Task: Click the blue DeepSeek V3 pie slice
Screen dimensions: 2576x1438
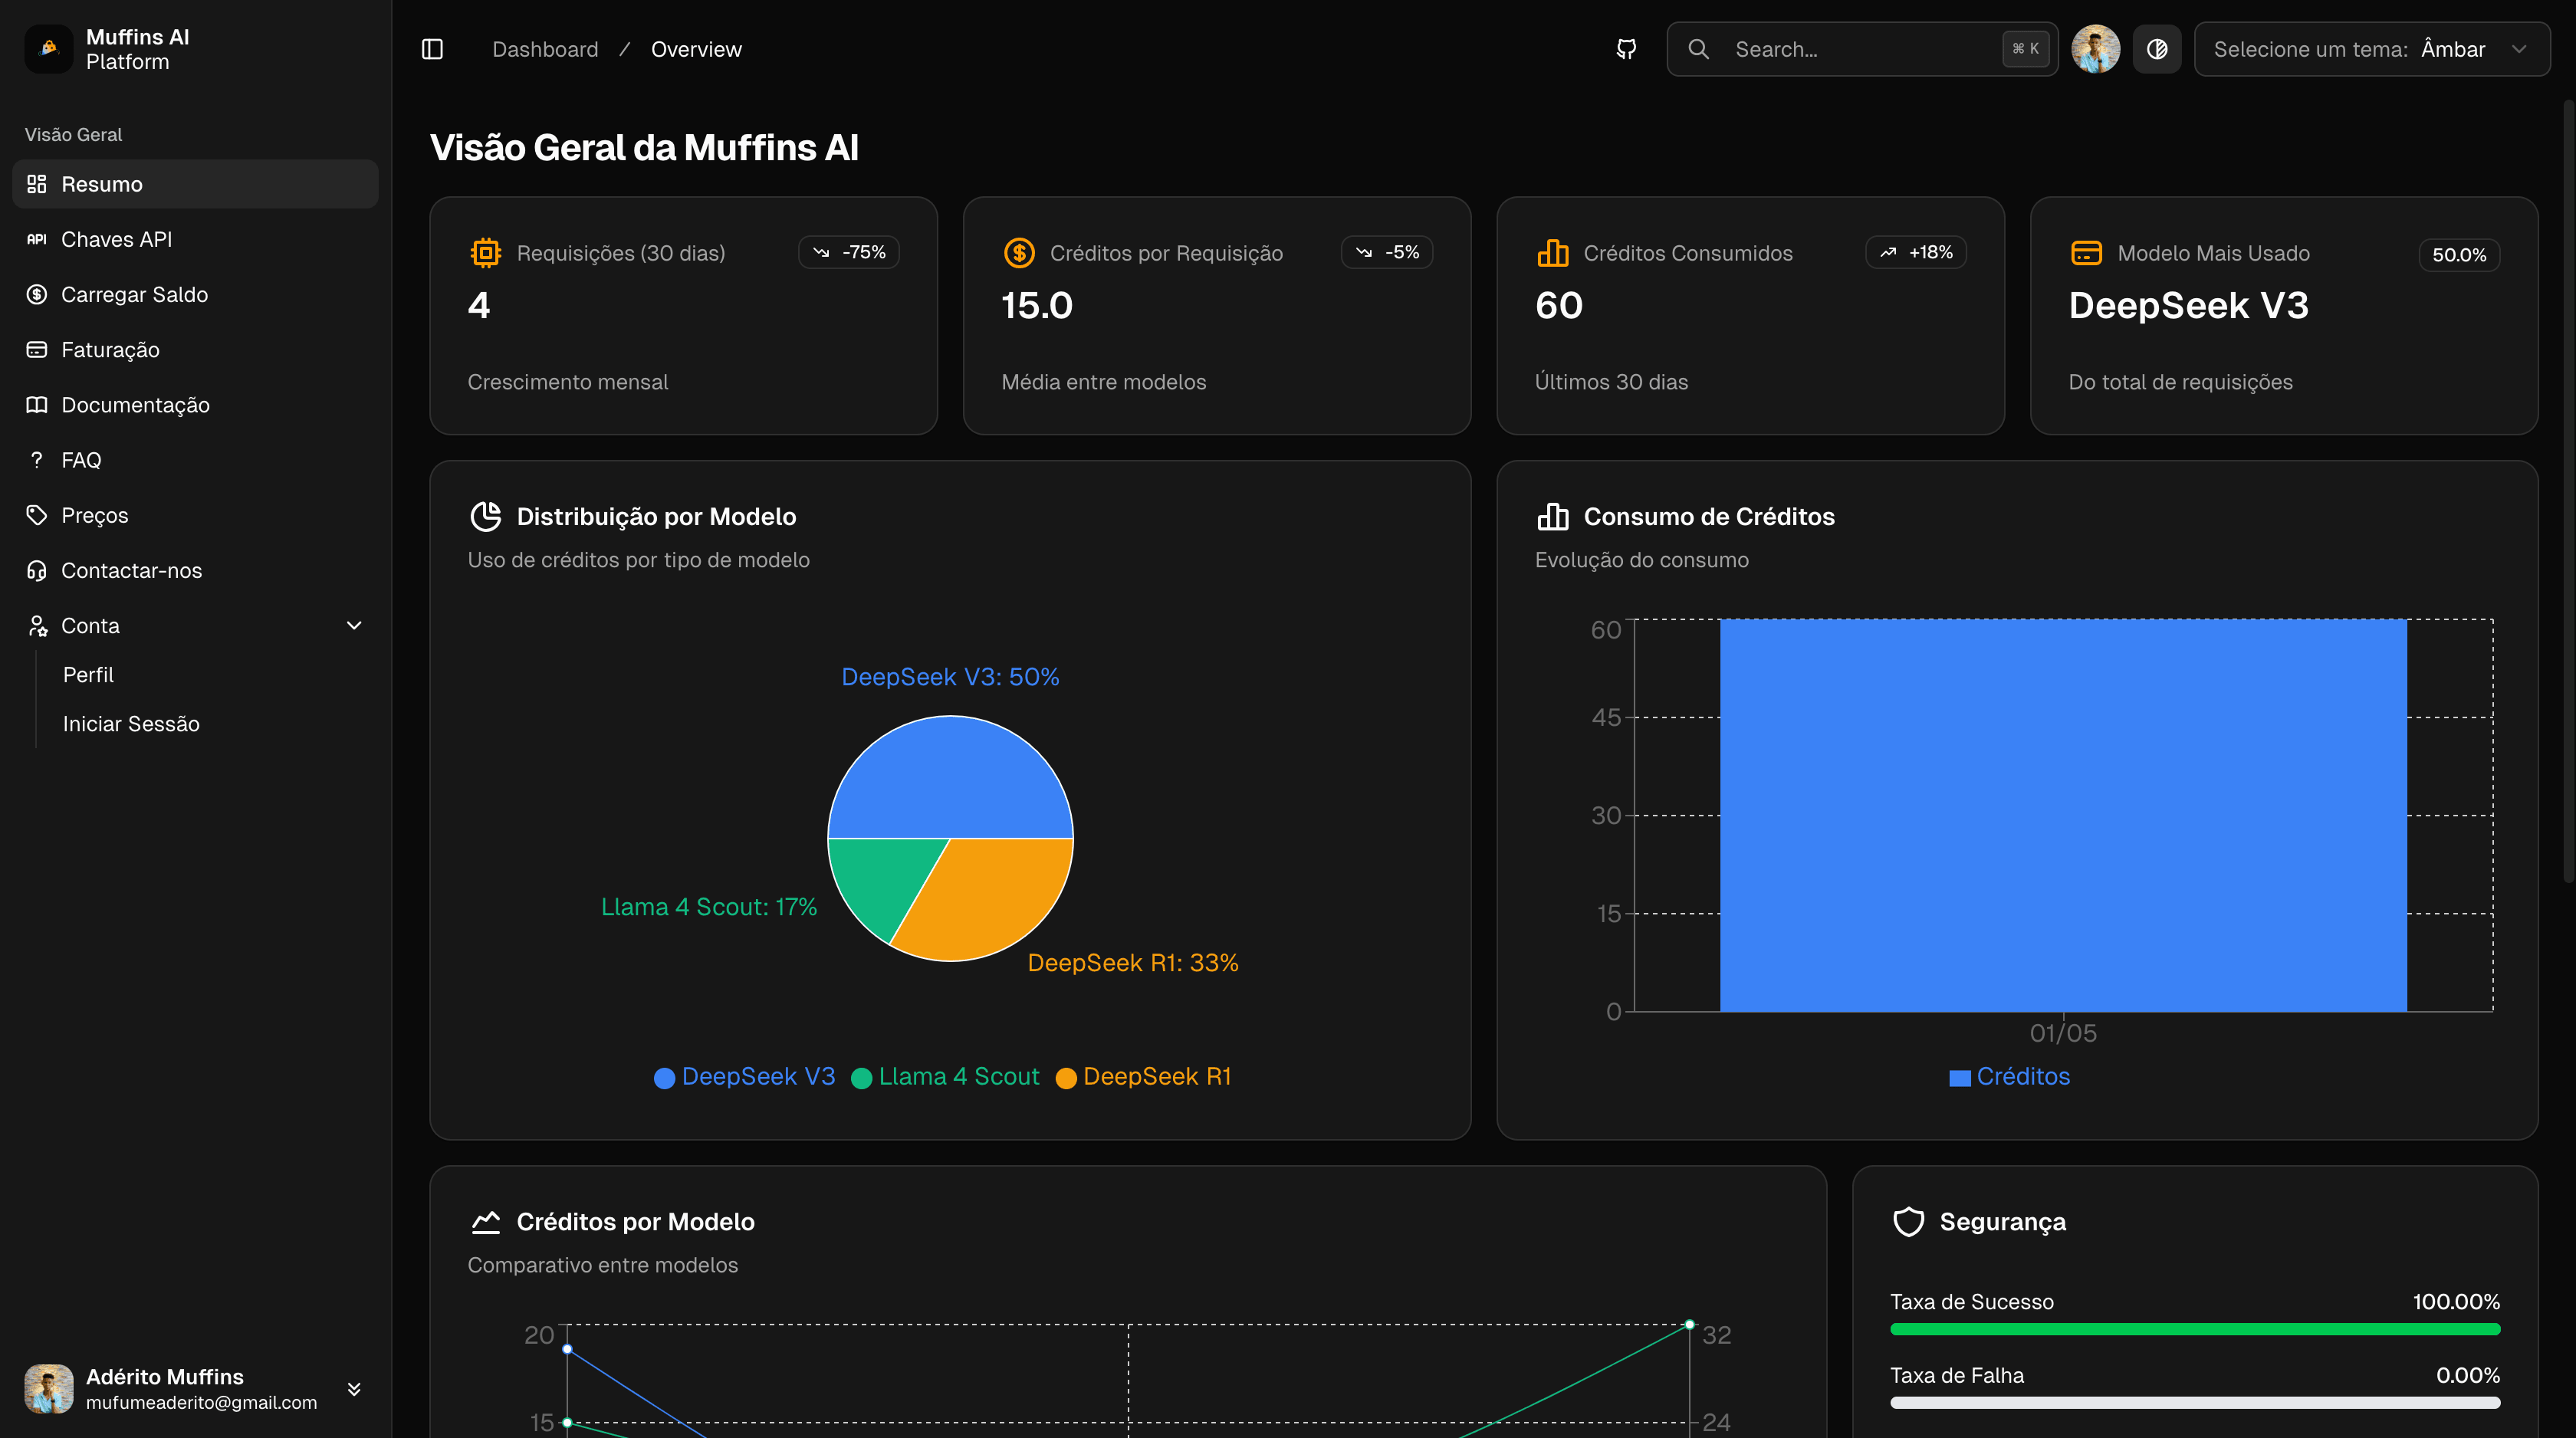Action: (x=950, y=777)
